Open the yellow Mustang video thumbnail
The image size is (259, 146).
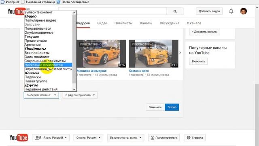[x=102, y=54]
